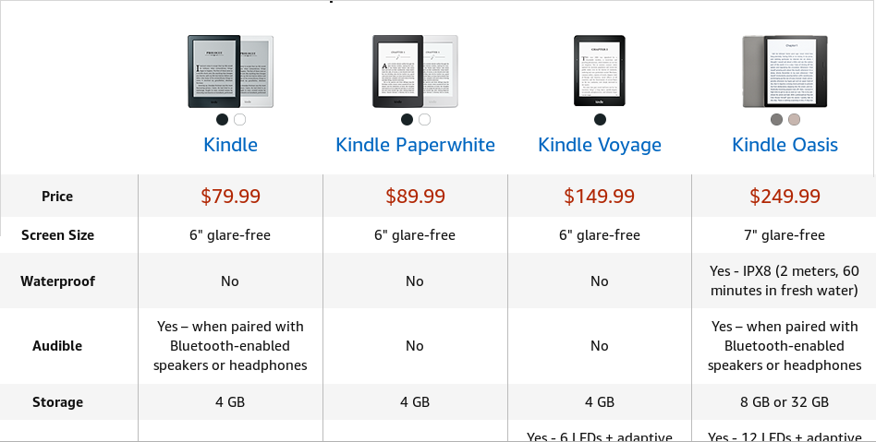This screenshot has height=442, width=876.
Task: Visit the Kindle Oasis product link
Action: coord(785,145)
